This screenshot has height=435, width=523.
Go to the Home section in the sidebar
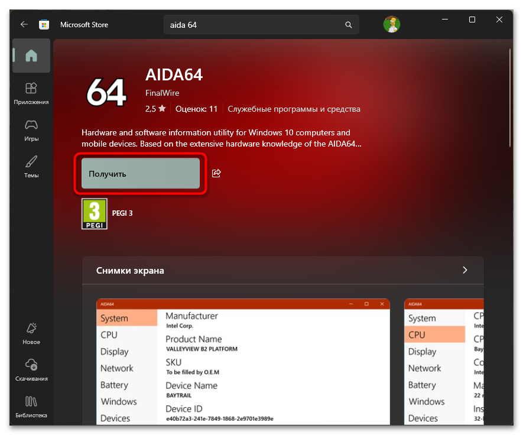(31, 56)
